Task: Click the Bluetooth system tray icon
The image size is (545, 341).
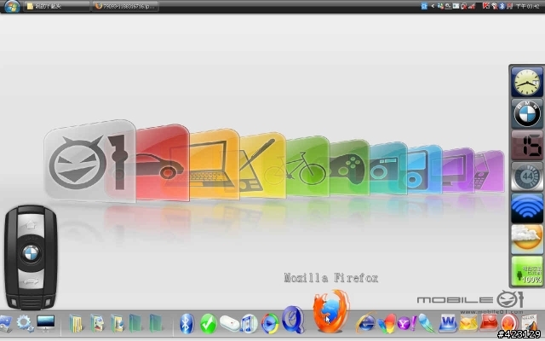Action: click(502, 6)
